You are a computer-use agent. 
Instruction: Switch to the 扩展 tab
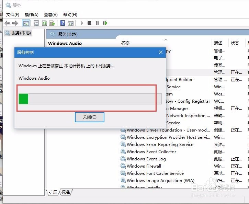[x=53, y=192]
